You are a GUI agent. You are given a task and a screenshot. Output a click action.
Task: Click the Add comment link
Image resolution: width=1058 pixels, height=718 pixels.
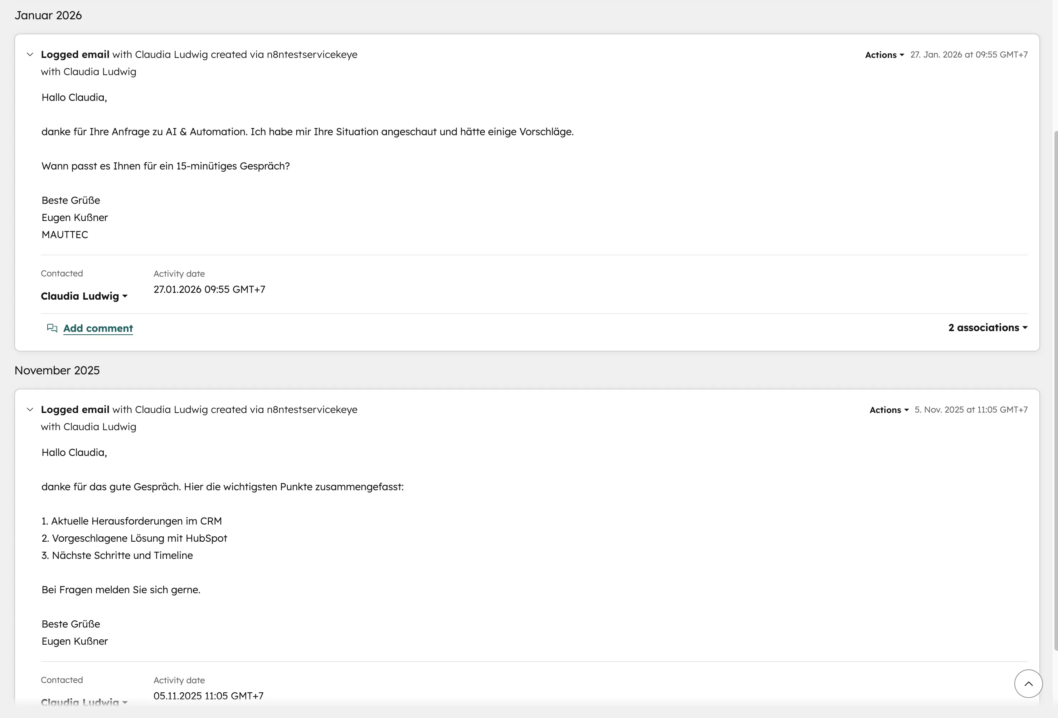point(97,328)
